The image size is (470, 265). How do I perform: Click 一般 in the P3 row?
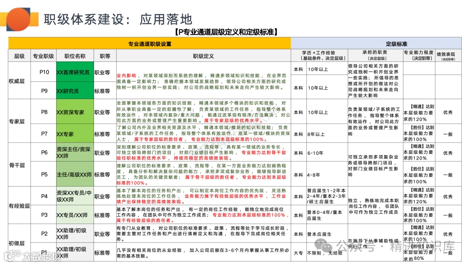(448, 215)
